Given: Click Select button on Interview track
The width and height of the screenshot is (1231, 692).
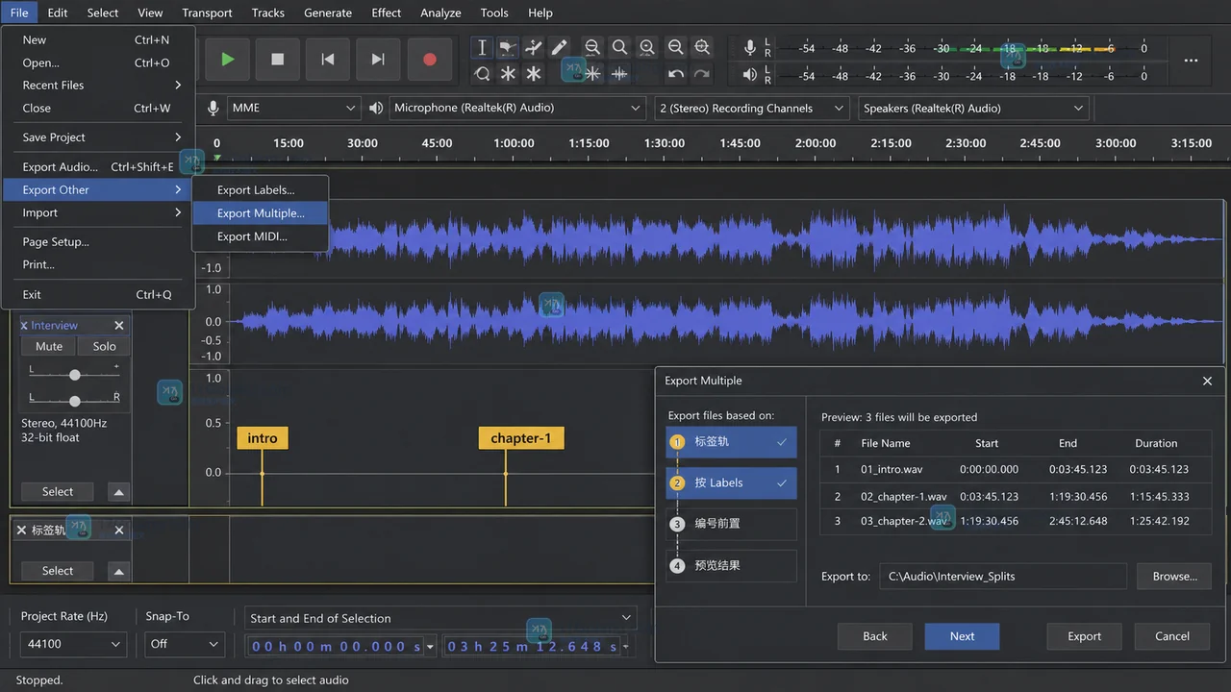Looking at the screenshot, I should (x=58, y=492).
